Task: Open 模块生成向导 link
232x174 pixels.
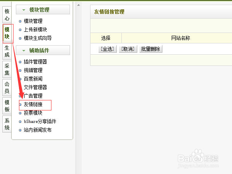Action: tap(38, 38)
